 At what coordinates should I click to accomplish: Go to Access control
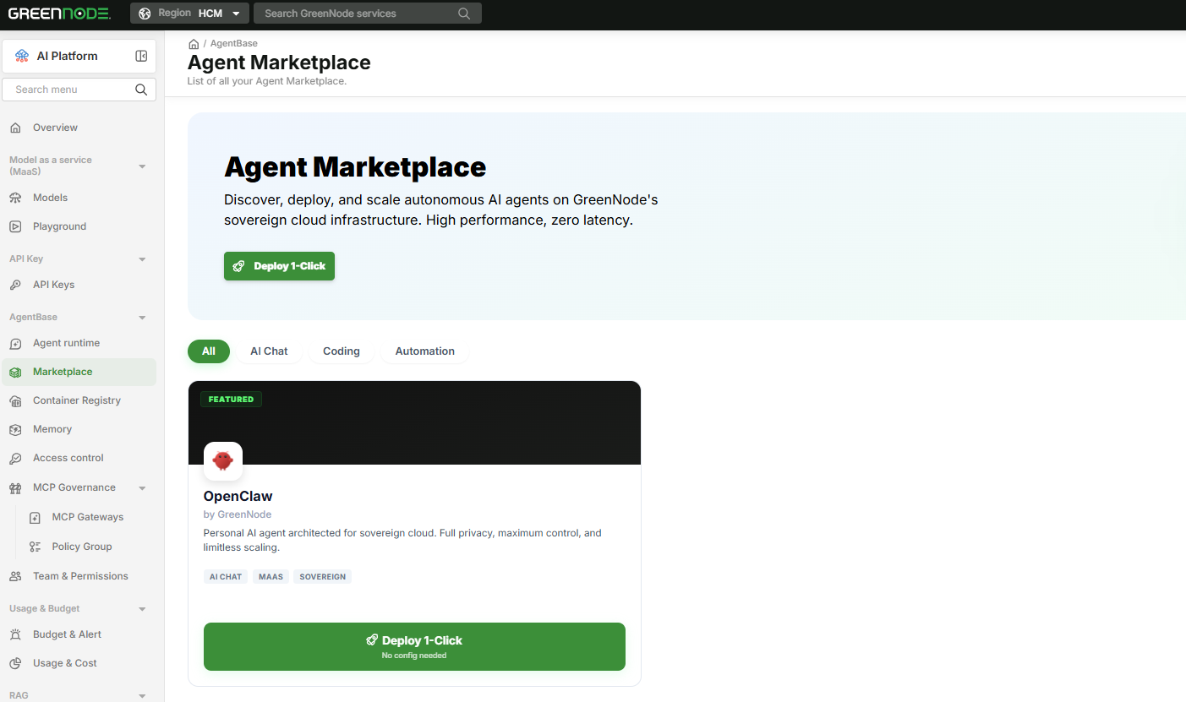79,458
